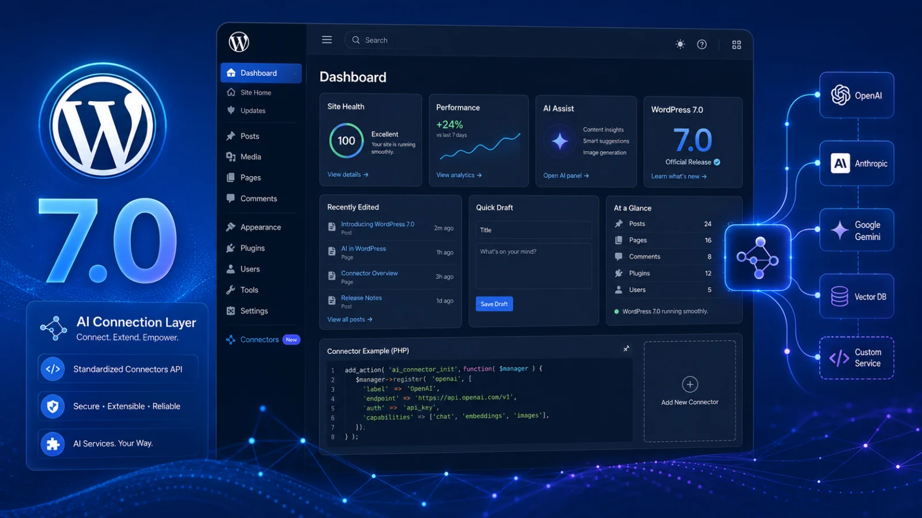Click the performance line chart

(480, 147)
